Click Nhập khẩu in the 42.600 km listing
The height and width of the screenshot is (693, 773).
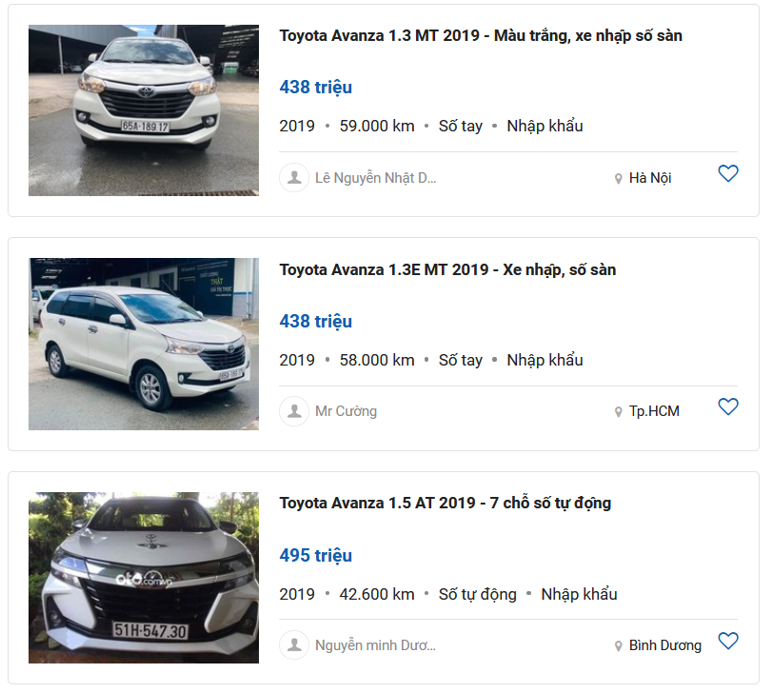pos(579,594)
